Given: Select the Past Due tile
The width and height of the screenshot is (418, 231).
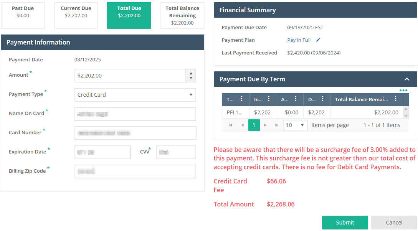Looking at the screenshot, I should pyautogui.click(x=23, y=15).
